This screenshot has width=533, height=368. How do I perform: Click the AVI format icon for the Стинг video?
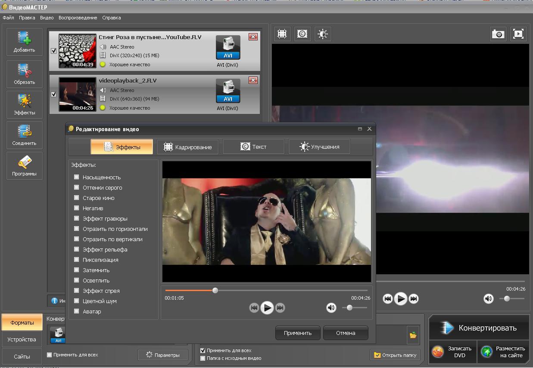(x=228, y=47)
